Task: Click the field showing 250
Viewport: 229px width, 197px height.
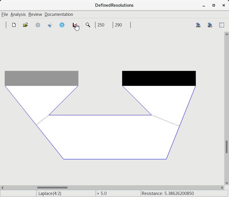Action: (104, 25)
